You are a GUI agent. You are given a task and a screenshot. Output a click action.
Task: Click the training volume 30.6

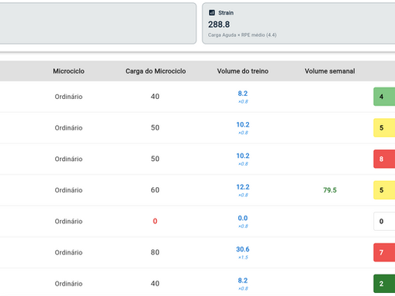pos(243,249)
